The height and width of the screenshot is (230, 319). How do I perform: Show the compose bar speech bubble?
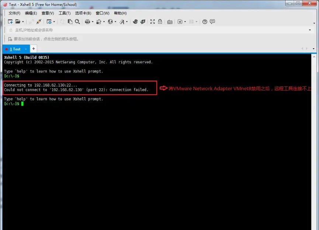click(212, 21)
